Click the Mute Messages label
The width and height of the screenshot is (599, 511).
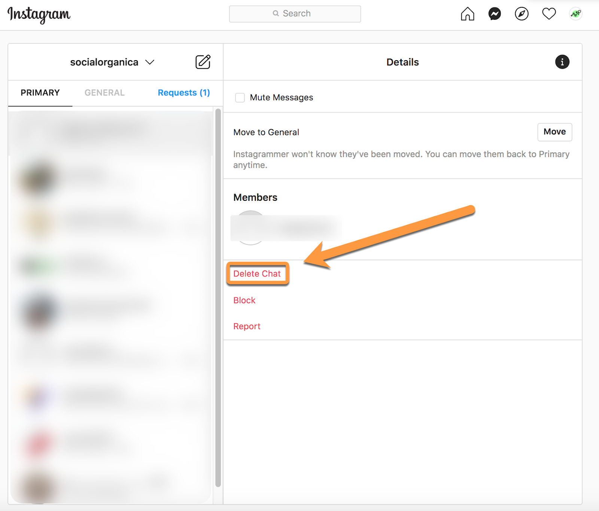coord(282,98)
